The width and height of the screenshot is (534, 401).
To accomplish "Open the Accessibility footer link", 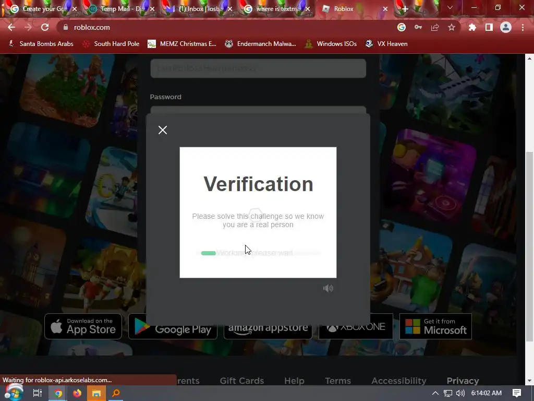I will pos(399,381).
